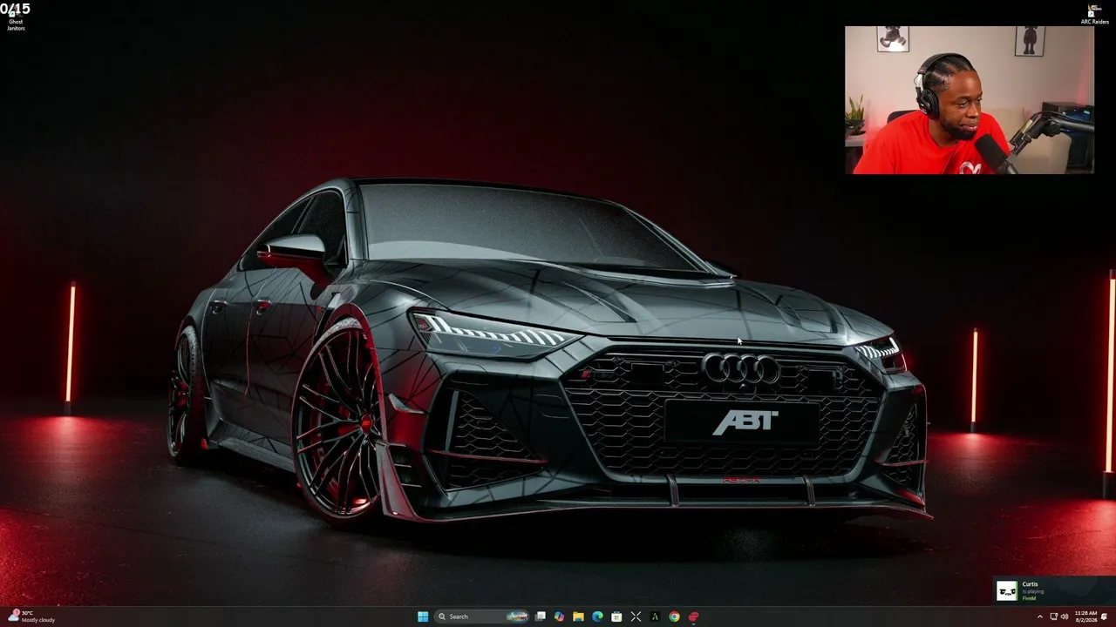The width and height of the screenshot is (1116, 627).
Task: Open the Windows Start menu
Action: click(423, 617)
